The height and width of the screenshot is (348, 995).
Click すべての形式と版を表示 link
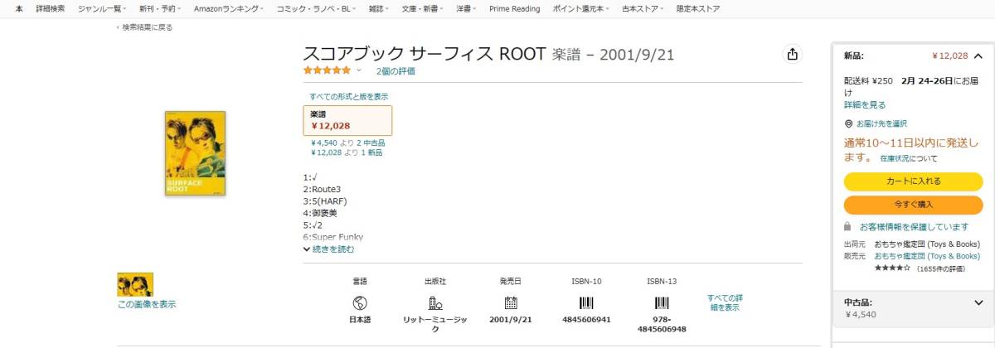[x=348, y=97]
